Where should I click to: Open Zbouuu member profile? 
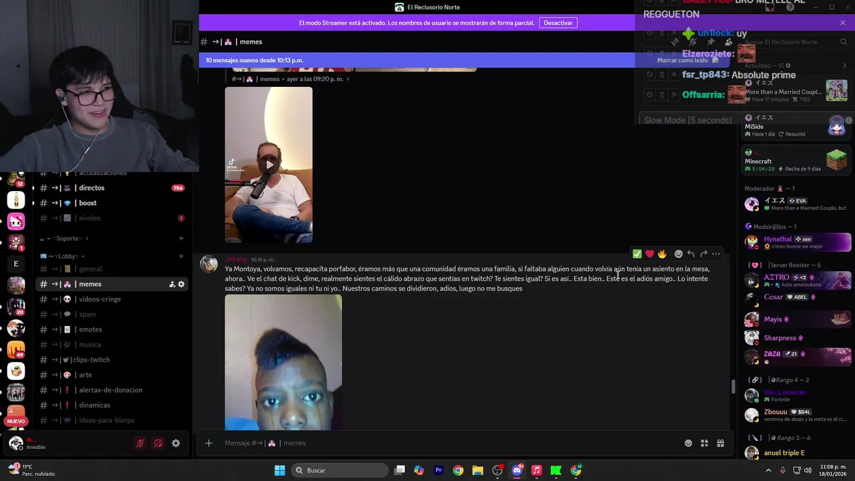click(798, 415)
